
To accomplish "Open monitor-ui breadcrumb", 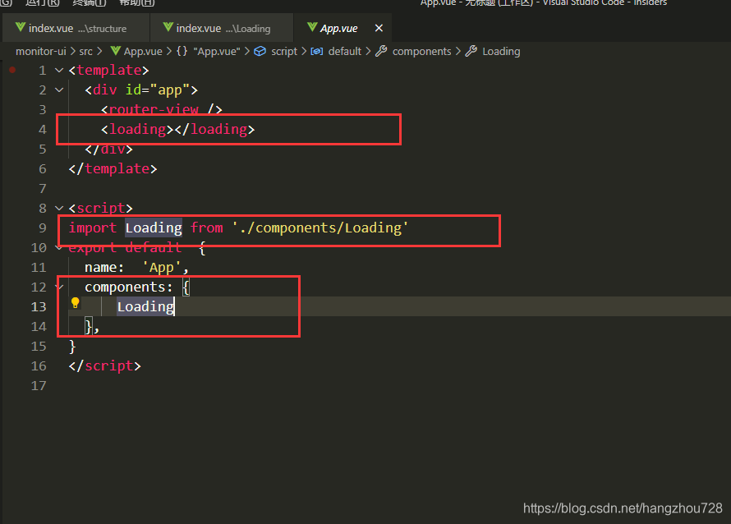I will pyautogui.click(x=41, y=51).
